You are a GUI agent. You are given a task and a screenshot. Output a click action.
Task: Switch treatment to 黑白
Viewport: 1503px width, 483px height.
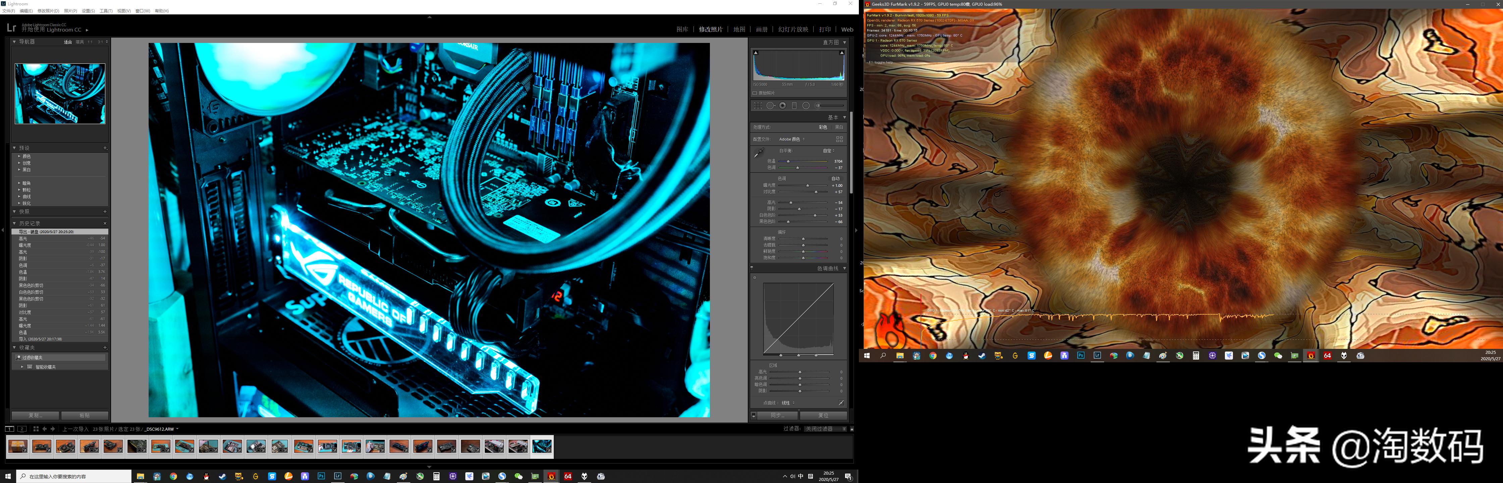(839, 127)
